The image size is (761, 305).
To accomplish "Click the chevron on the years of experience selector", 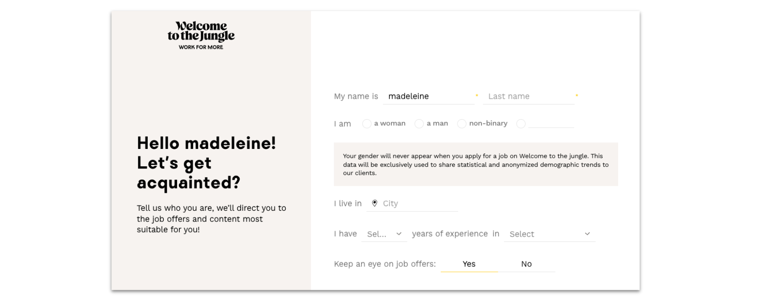I will pyautogui.click(x=399, y=233).
